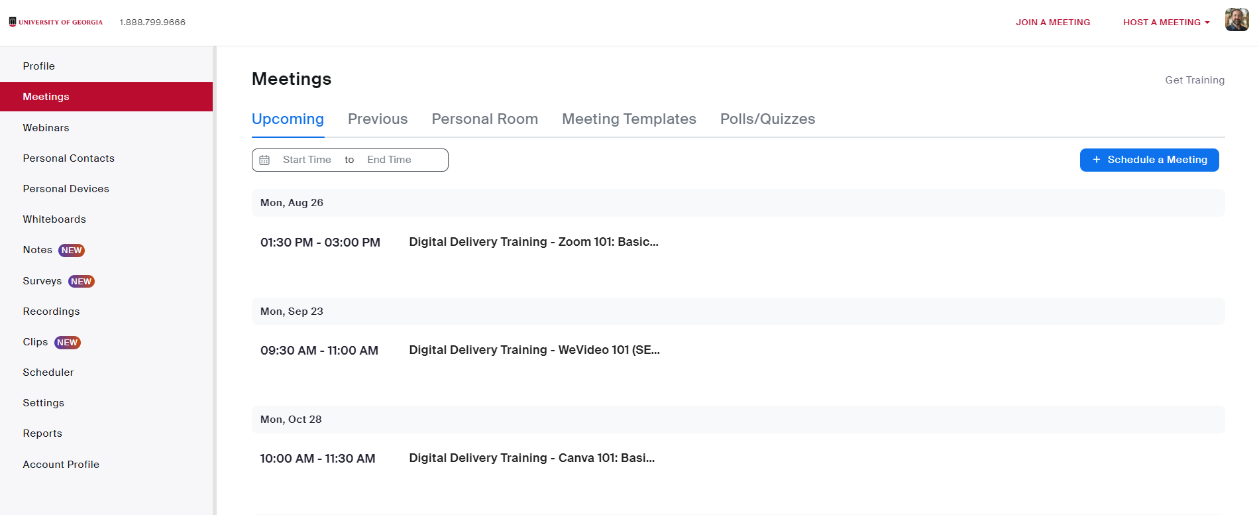Image resolution: width=1259 pixels, height=515 pixels.
Task: Select Meetings in the sidebar
Action: coord(106,97)
